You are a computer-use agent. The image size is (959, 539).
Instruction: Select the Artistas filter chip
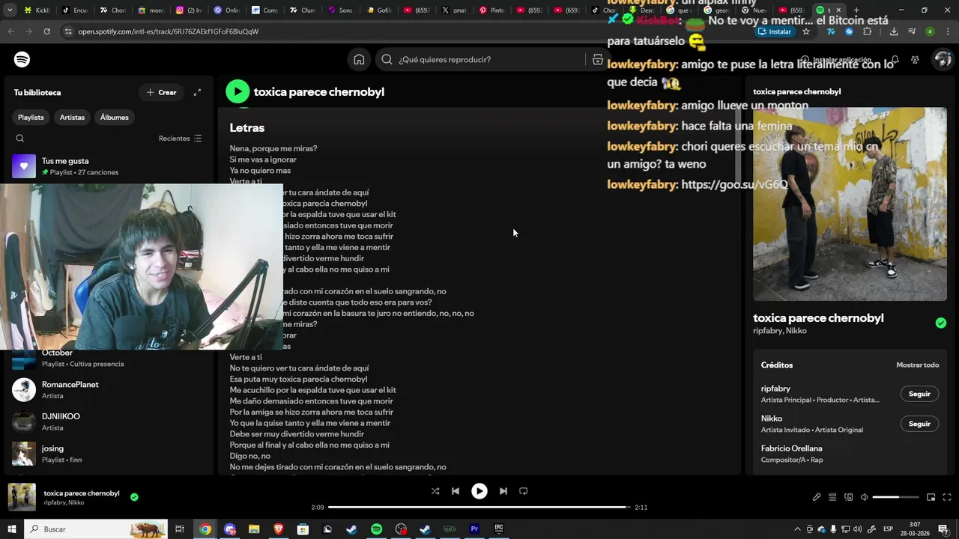(72, 118)
